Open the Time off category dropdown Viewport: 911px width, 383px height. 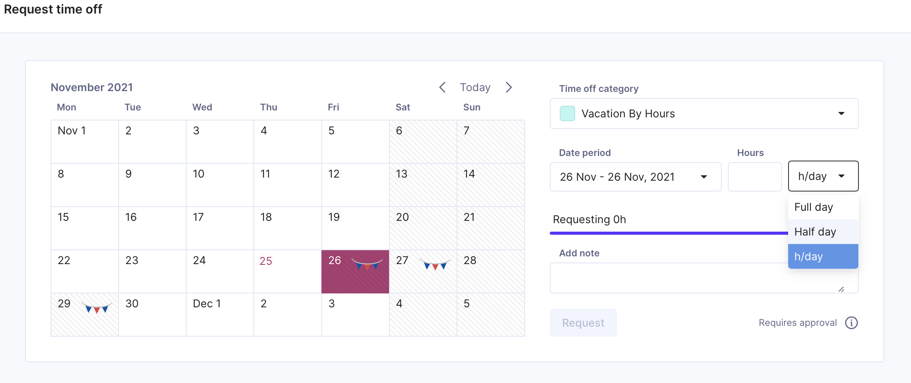pos(704,114)
